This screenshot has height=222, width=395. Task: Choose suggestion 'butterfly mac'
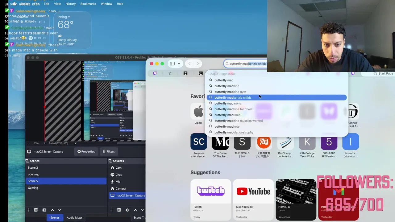coord(277,80)
